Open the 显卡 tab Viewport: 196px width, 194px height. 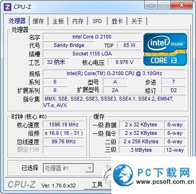(x=117, y=21)
